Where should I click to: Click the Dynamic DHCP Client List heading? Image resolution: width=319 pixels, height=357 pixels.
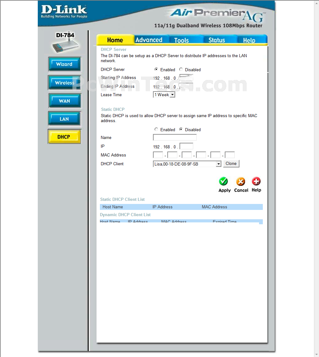coord(125,215)
